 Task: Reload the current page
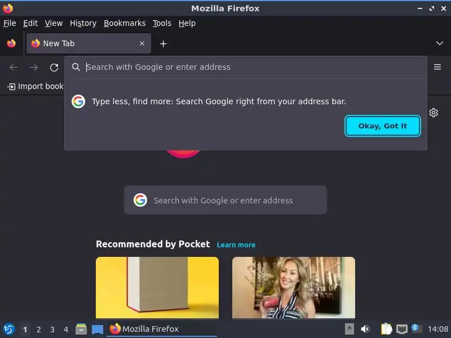pyautogui.click(x=54, y=67)
